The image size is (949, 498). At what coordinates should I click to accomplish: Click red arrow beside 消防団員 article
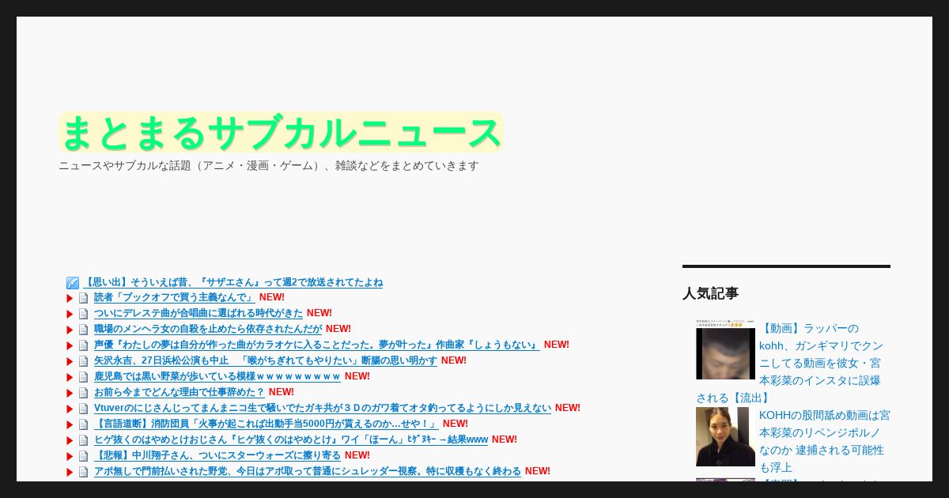tap(70, 424)
